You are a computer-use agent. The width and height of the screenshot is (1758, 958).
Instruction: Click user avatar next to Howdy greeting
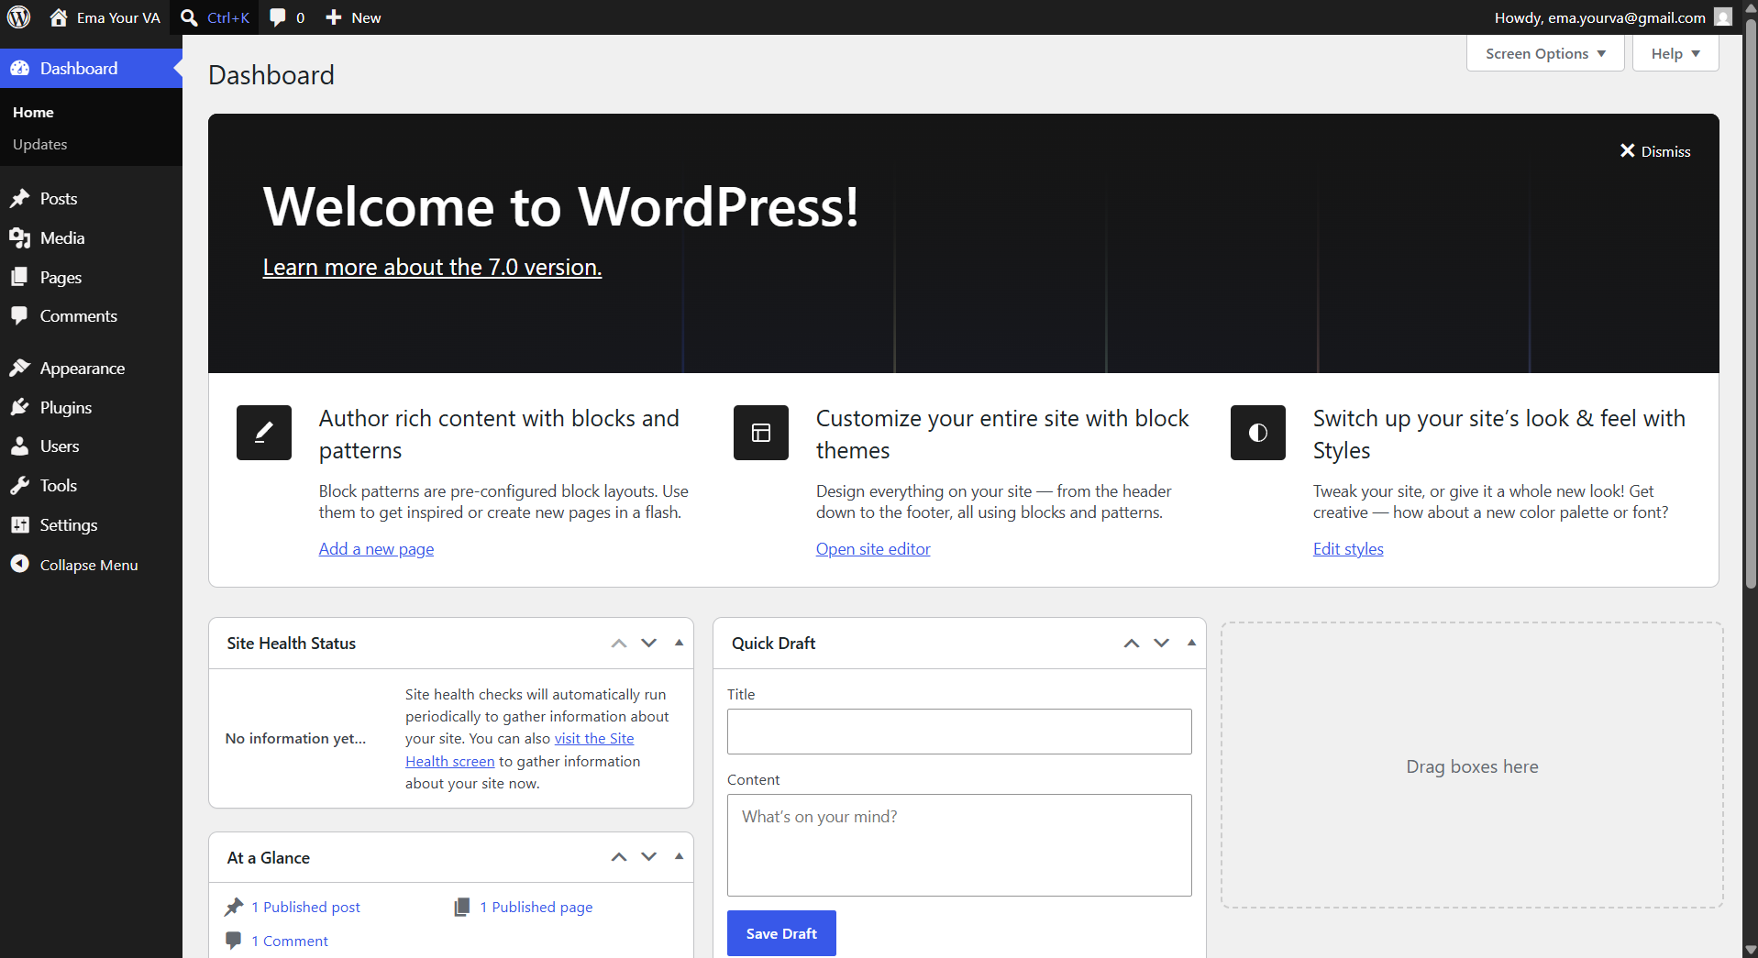click(x=1723, y=17)
